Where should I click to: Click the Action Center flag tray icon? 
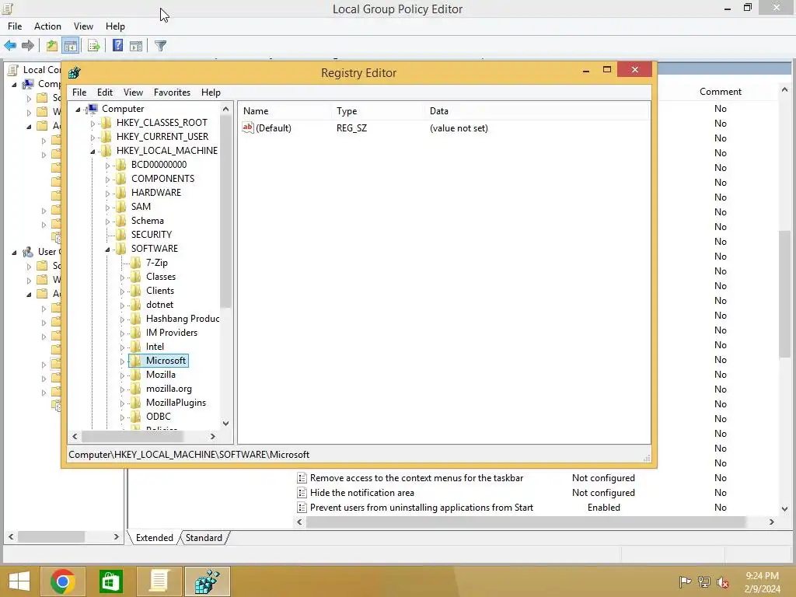pos(685,581)
